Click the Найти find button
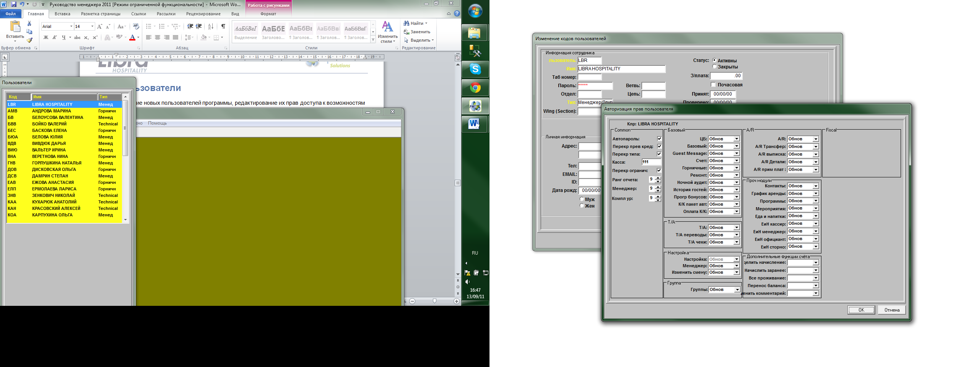 tap(416, 23)
